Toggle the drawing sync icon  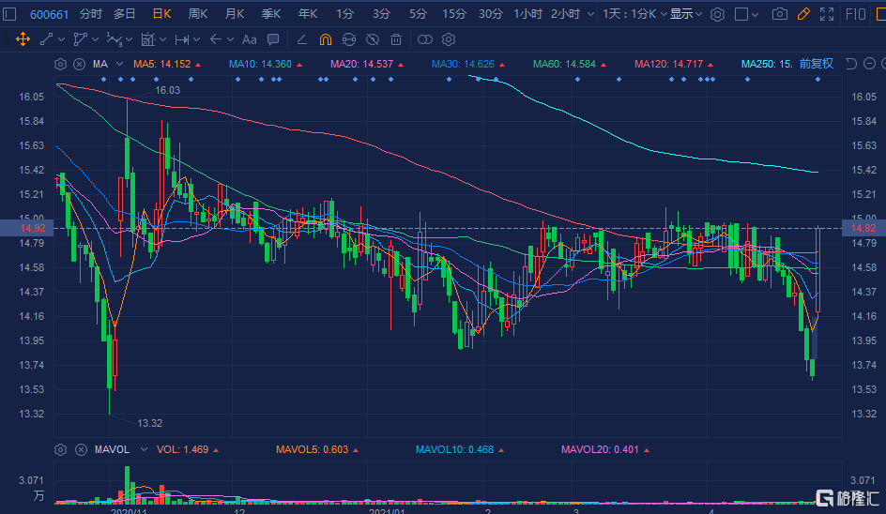(x=349, y=39)
